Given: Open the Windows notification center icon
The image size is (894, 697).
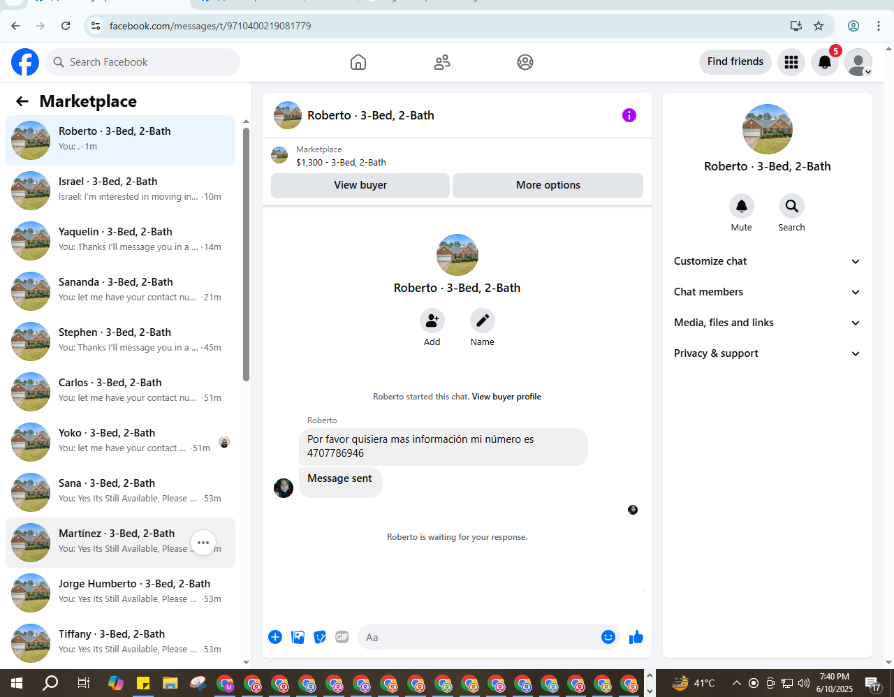Looking at the screenshot, I should [873, 684].
